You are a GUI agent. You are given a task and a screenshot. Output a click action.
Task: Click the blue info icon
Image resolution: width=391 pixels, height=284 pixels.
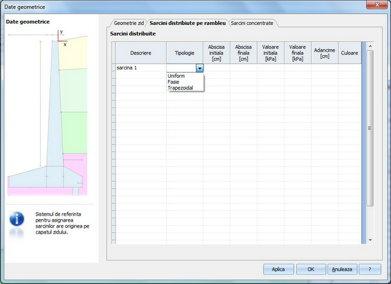pos(16,219)
